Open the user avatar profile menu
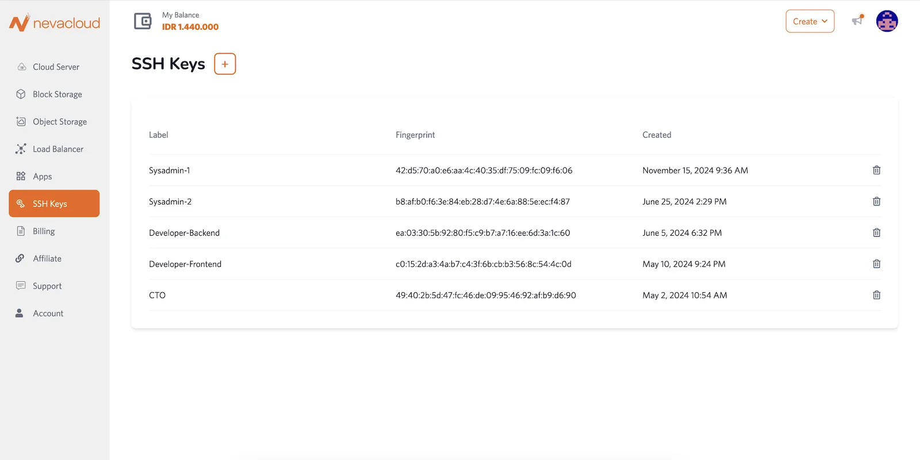Image resolution: width=920 pixels, height=460 pixels. click(x=887, y=21)
